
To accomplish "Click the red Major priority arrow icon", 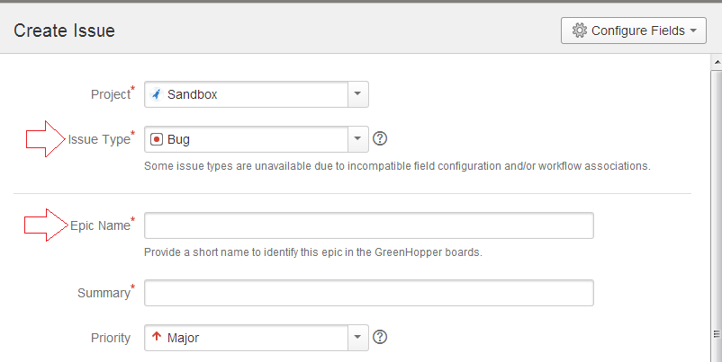I will 157,336.
